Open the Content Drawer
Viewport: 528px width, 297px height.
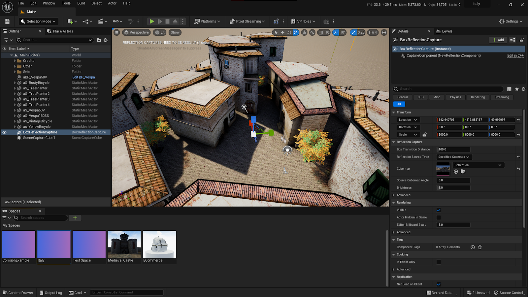point(18,293)
